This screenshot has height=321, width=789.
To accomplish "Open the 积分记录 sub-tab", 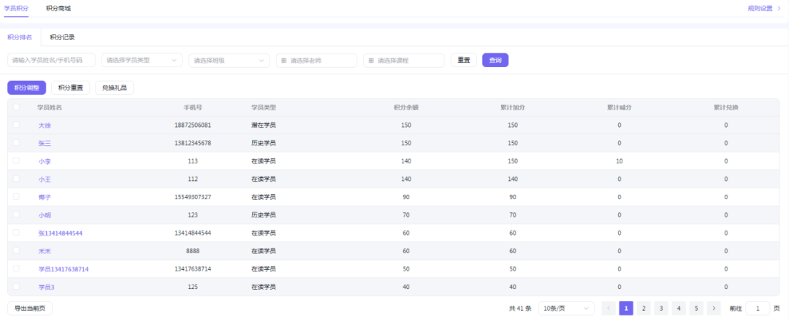I will point(62,37).
